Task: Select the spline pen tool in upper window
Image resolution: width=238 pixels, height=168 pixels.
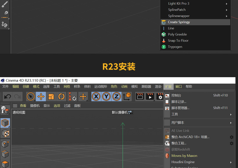Action: click(5, 14)
